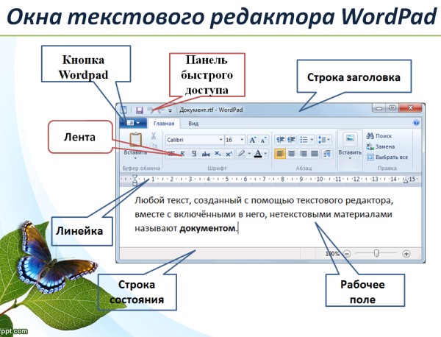Open the WordPad help icon

416,124
